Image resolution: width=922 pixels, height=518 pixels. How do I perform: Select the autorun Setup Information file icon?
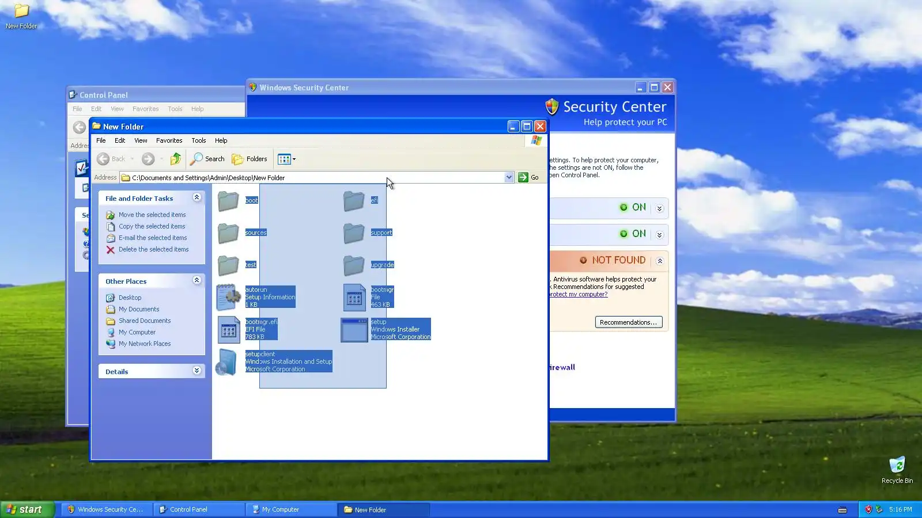pos(229,297)
